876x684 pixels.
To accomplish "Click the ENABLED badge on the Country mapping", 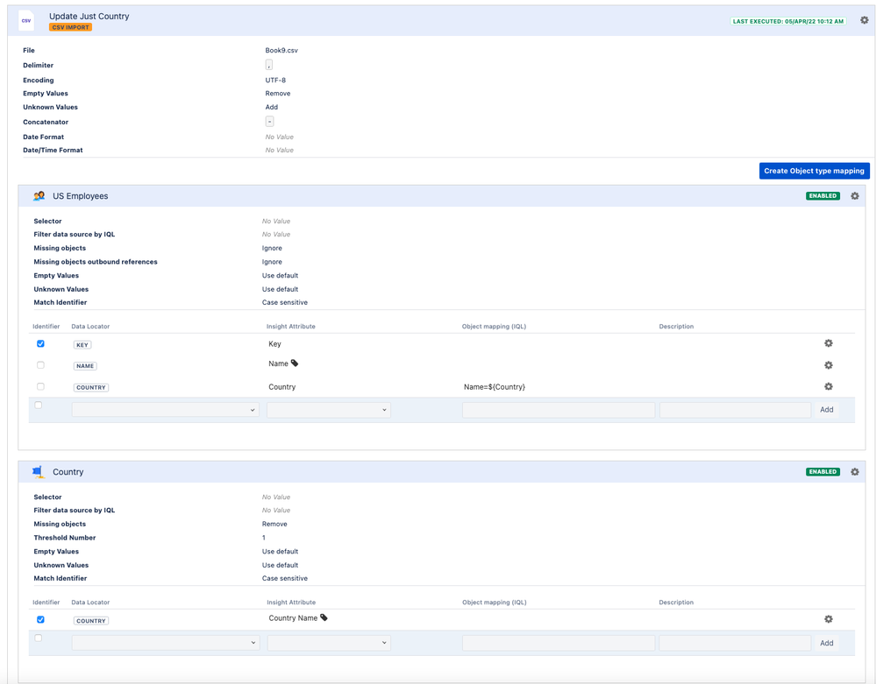I will tap(823, 472).
